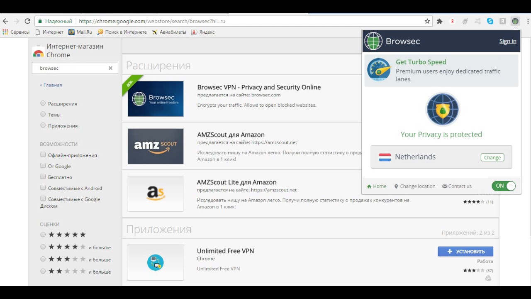Image resolution: width=531 pixels, height=299 pixels.
Task: Open the Интернет bookmark
Action: [49, 32]
